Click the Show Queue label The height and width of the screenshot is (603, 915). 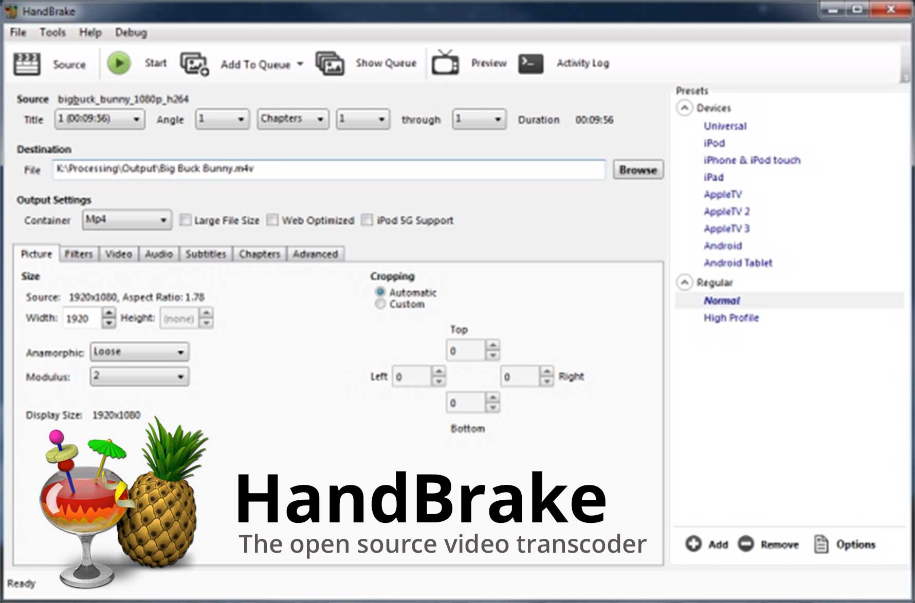point(386,63)
